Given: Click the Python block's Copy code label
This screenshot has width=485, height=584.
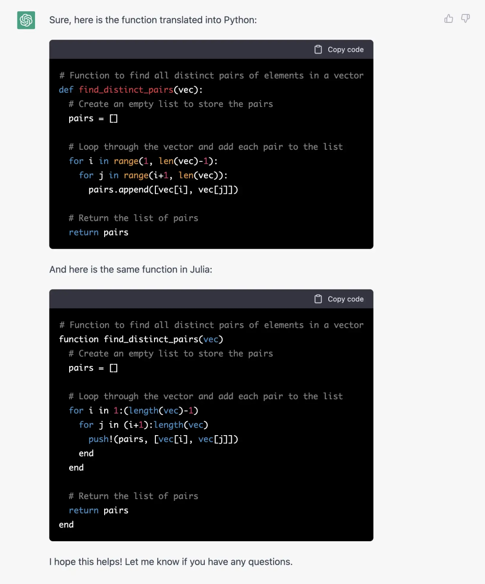Looking at the screenshot, I should [345, 49].
